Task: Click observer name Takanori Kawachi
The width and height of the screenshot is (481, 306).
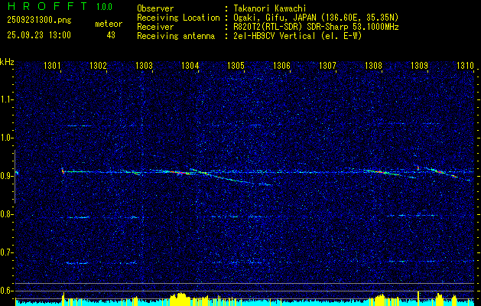Action: pos(270,8)
